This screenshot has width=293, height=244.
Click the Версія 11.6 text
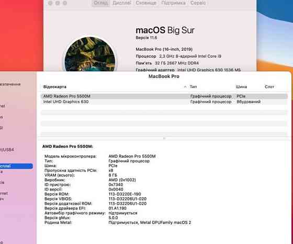coord(146,38)
